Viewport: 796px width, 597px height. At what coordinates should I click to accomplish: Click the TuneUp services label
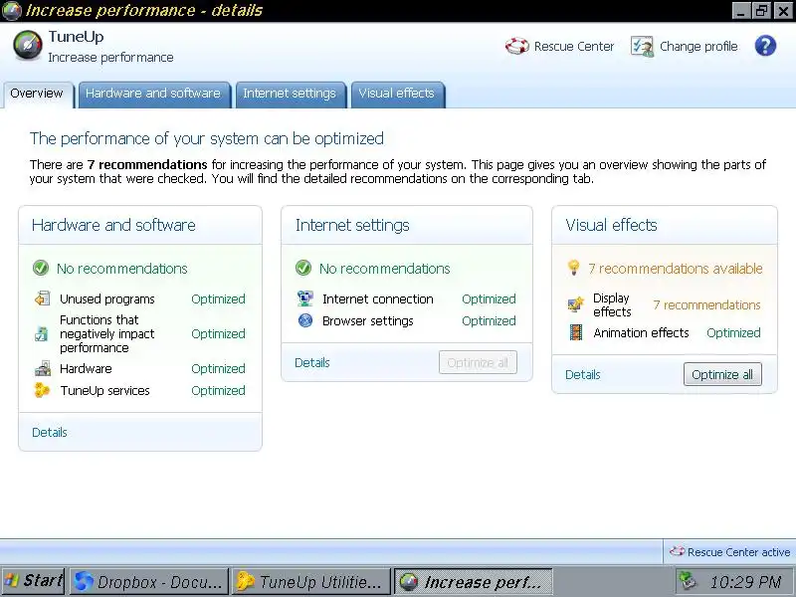[x=105, y=390]
